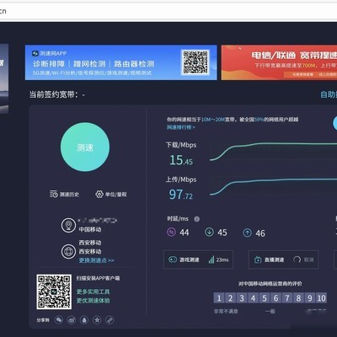Click the 测速网APP logo icon in banner
The image size is (337, 337).
[35, 53]
